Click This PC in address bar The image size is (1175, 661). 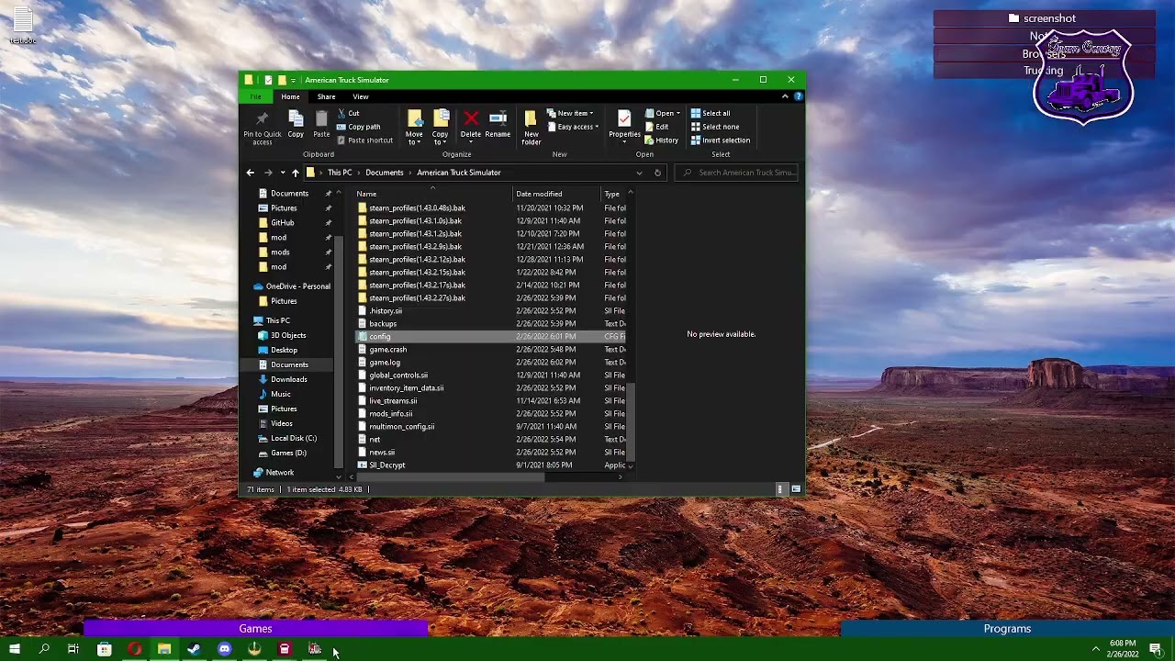coord(340,173)
